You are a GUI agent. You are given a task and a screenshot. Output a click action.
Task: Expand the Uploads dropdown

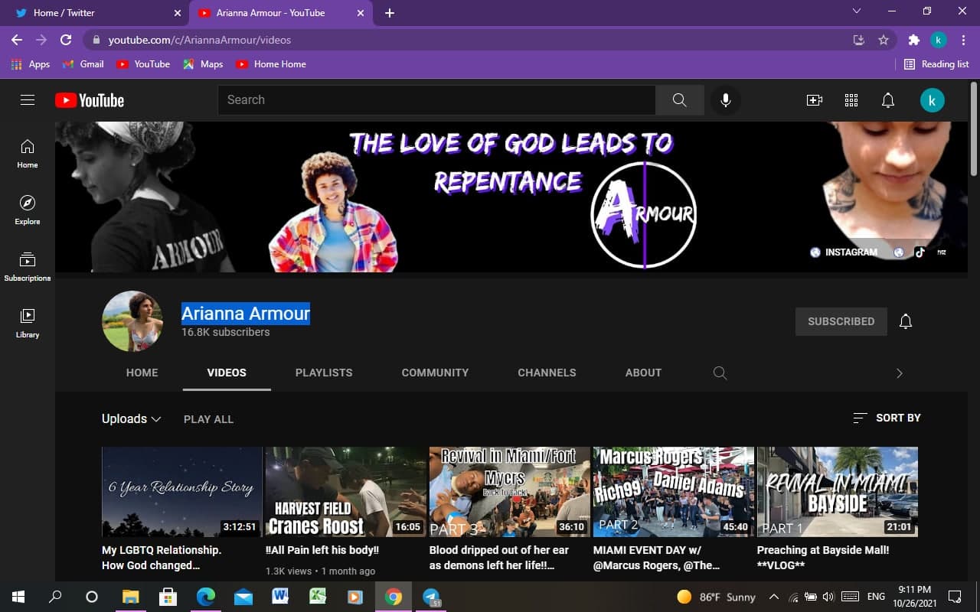pos(131,418)
